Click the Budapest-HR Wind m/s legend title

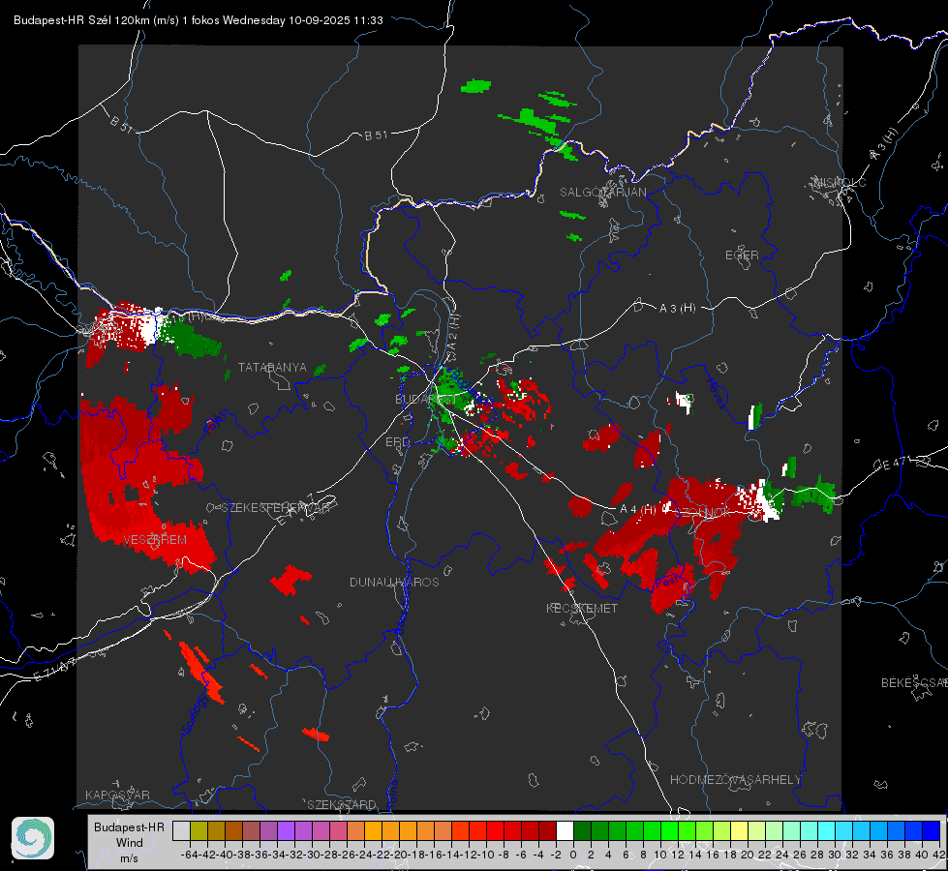coord(129,843)
